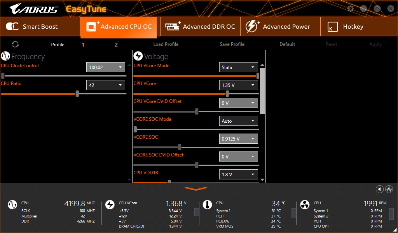
Task: Click the Hotkey K icon
Action: tap(333, 27)
